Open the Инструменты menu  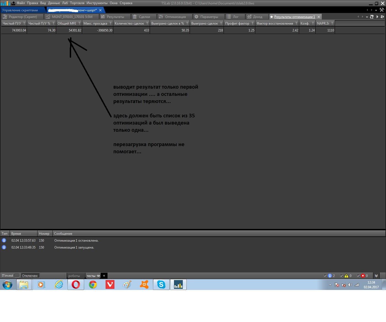[x=97, y=3]
